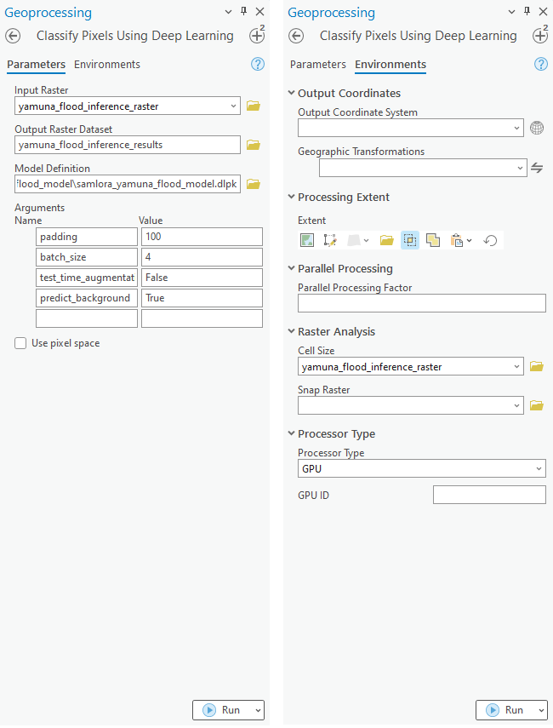Browse for the Input Raster file
This screenshot has width=553, height=728.
[253, 106]
